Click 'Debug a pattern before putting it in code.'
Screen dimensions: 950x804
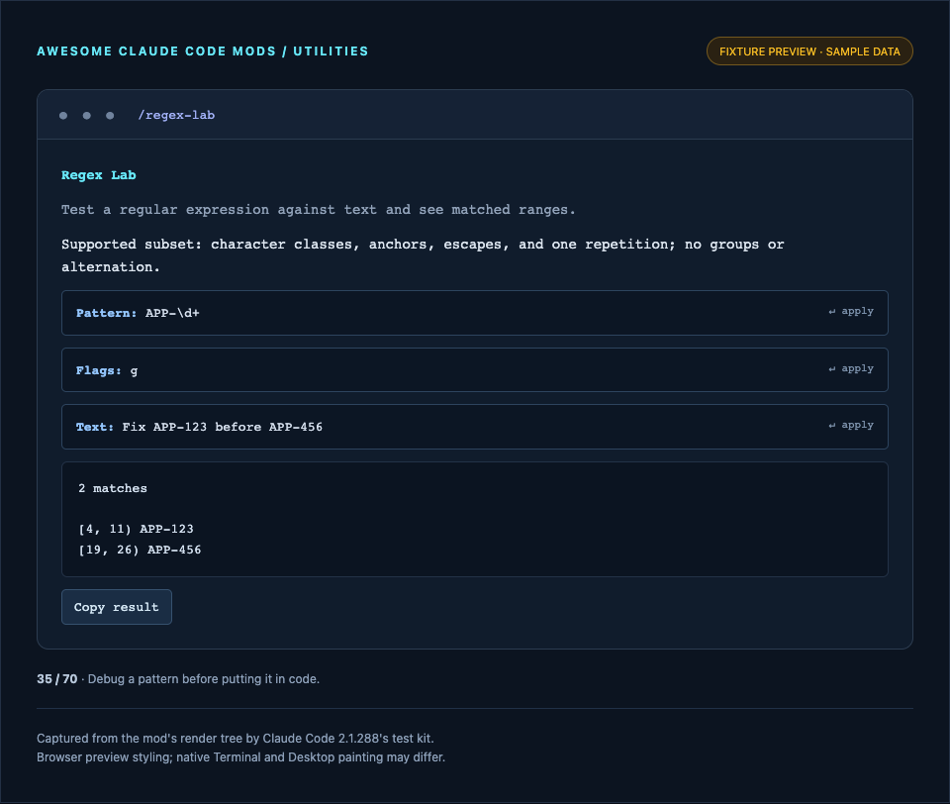[204, 679]
